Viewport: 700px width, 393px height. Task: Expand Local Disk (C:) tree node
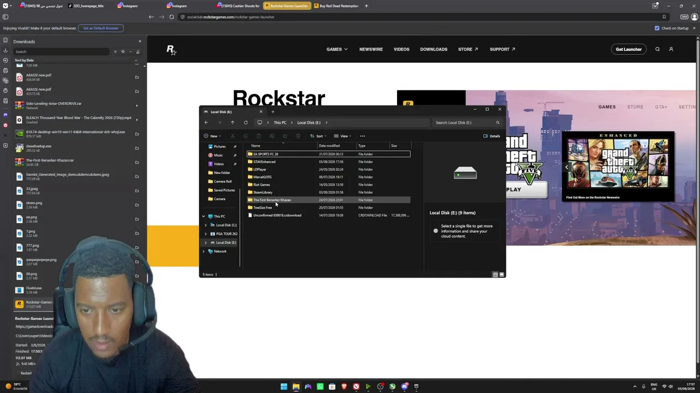click(206, 225)
